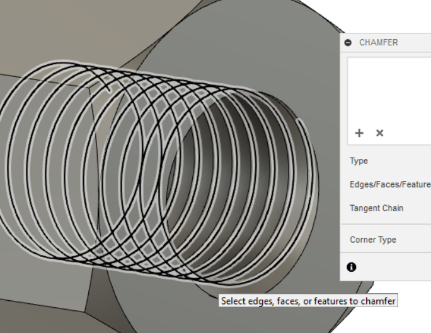Remove the selection set with the X icon
Viewport: 431px width, 333px height.
click(379, 133)
